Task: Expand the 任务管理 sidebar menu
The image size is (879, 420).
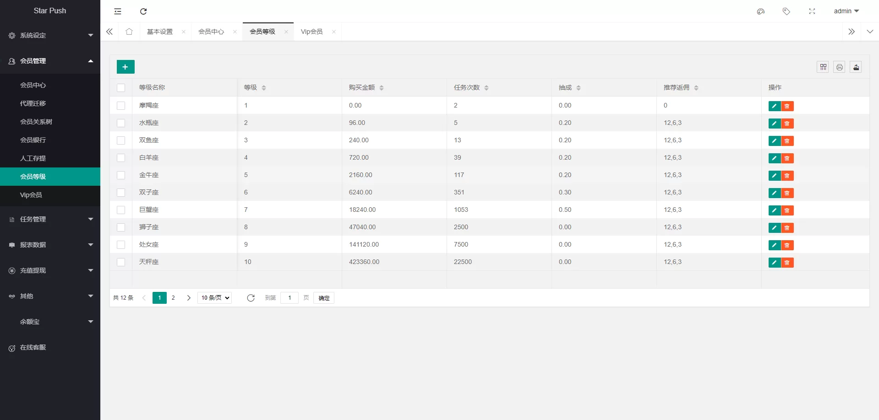Action: pos(50,219)
